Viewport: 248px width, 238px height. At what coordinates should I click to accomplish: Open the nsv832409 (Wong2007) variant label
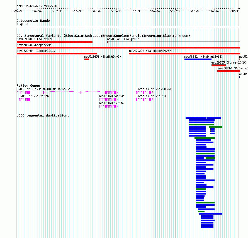point(124,39)
